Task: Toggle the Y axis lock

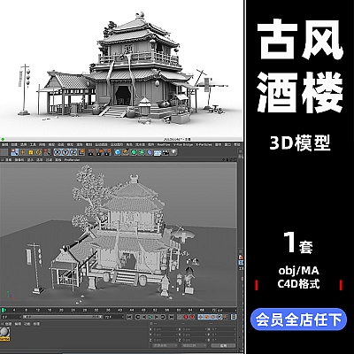Action: click(65, 152)
